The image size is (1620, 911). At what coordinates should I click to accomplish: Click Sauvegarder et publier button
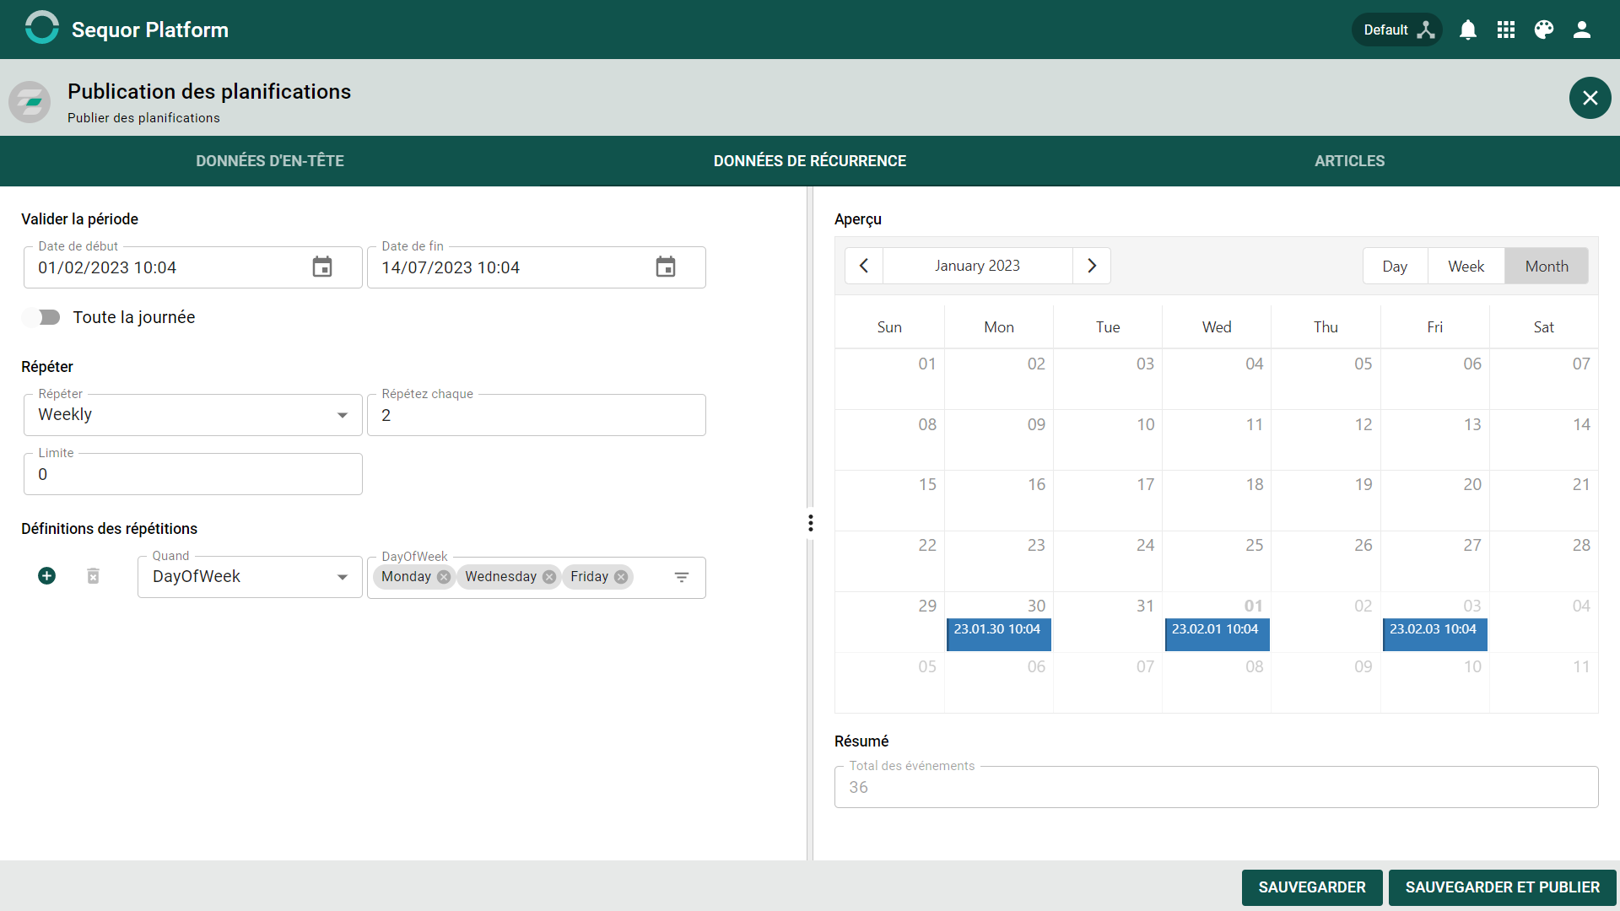coord(1503,887)
